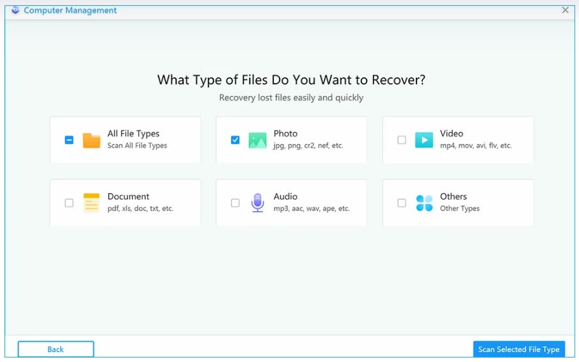579x362 pixels.
Task: Close the Computer Management window
Action: [565, 10]
